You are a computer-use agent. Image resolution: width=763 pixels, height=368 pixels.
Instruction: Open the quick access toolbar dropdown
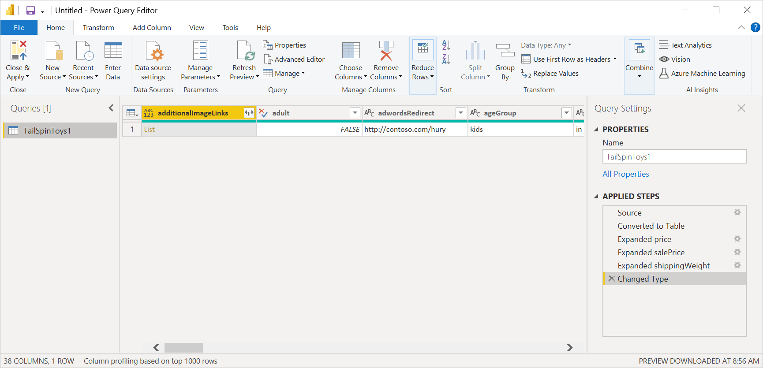[x=43, y=11]
